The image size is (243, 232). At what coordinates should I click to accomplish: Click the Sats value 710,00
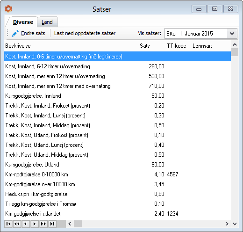(157, 86)
